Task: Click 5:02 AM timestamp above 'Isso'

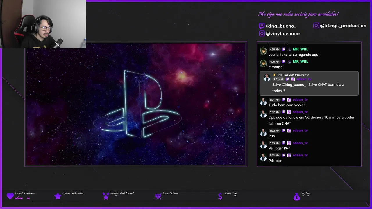Action: pyautogui.click(x=274, y=131)
